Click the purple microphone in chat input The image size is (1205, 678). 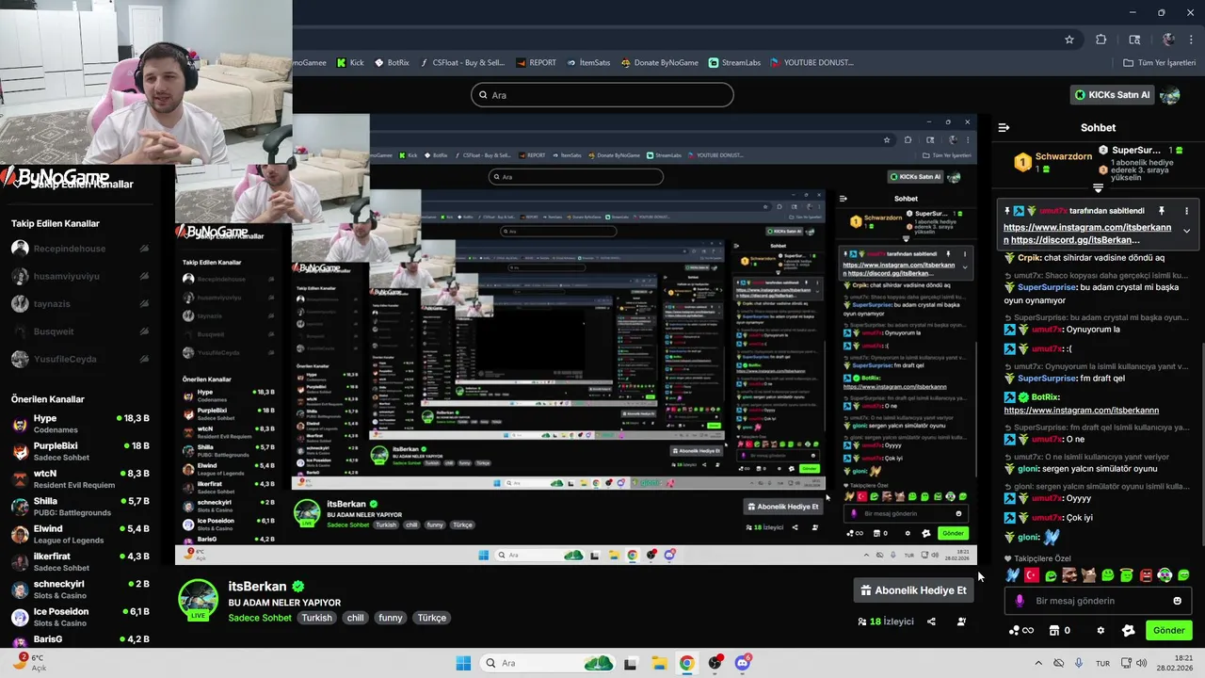pos(1020,601)
